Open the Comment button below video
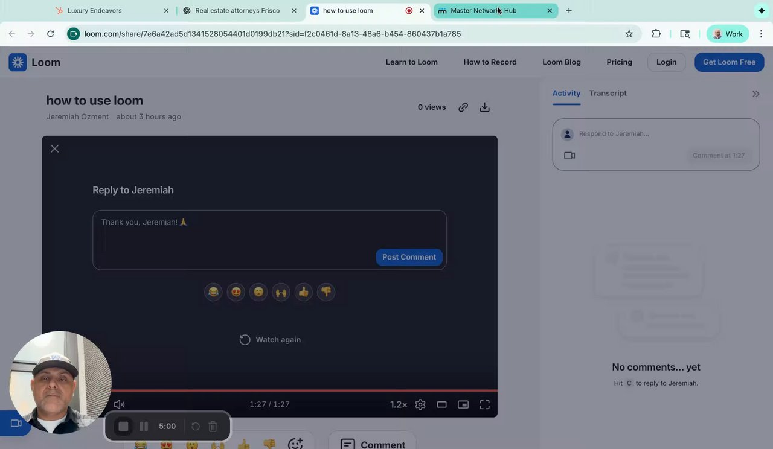773x449 pixels. pos(373,444)
